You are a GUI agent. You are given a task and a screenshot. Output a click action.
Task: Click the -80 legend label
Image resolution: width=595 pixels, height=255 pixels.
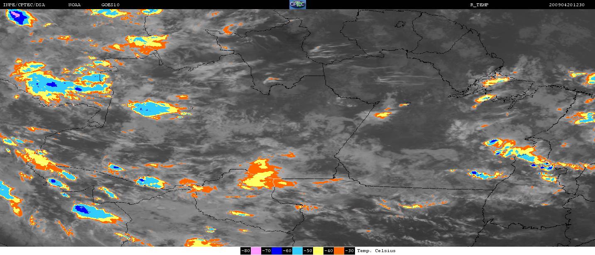246,251
